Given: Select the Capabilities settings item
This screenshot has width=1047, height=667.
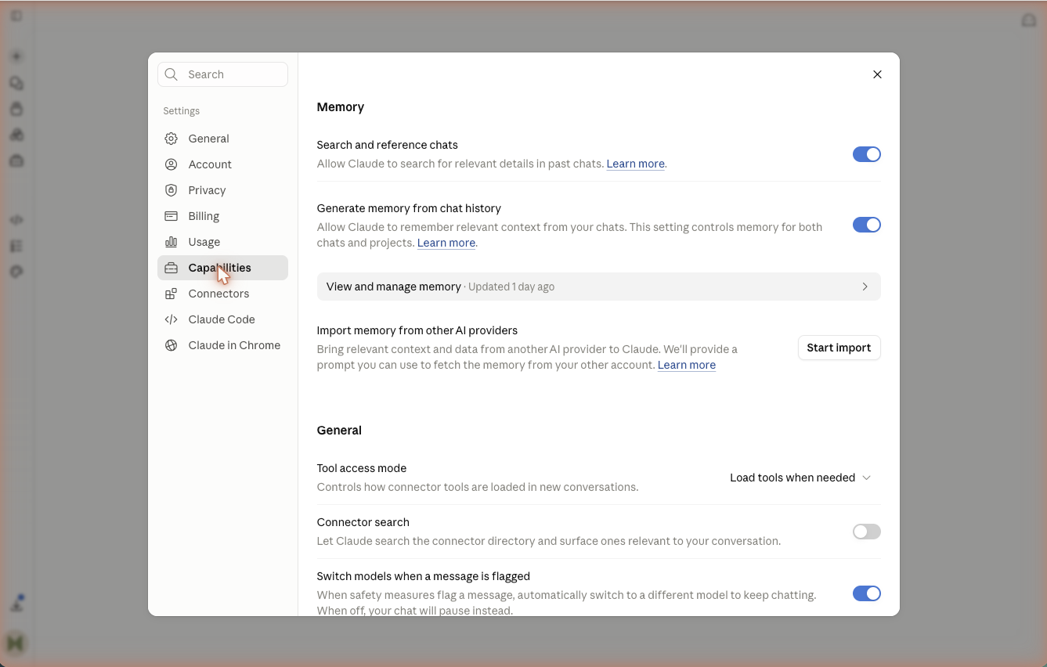Looking at the screenshot, I should [222, 268].
